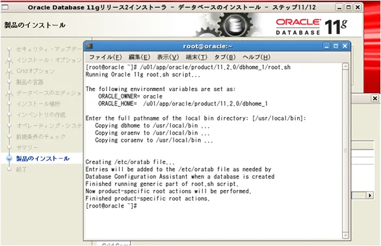
Task: Open the ファイル(F) menu in terminal
Action: click(x=105, y=57)
